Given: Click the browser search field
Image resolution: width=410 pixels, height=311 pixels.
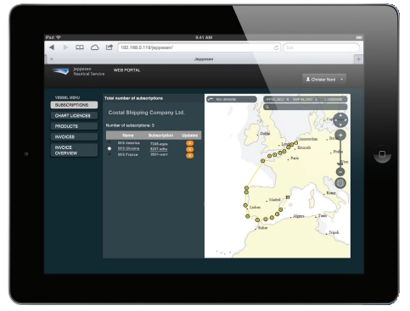Looking at the screenshot, I should (321, 47).
